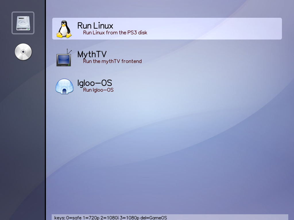Click "Run the mythTV frontend" description
The height and width of the screenshot is (220, 294).
(x=112, y=61)
